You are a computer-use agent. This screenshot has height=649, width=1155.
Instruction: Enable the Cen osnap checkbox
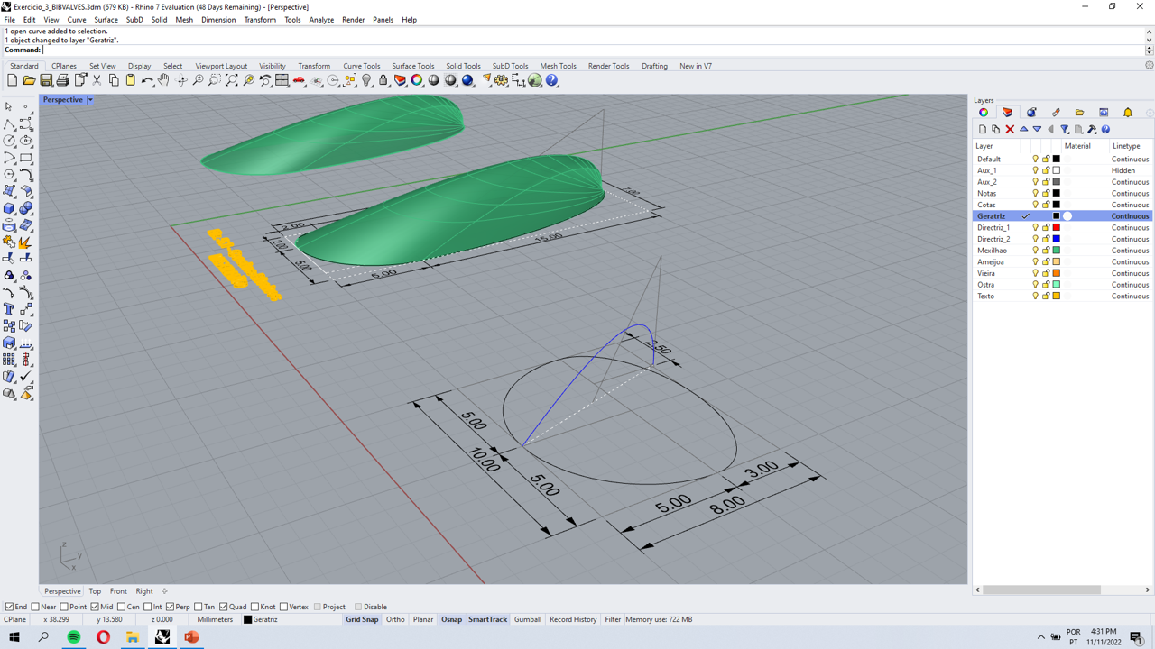[x=121, y=607]
